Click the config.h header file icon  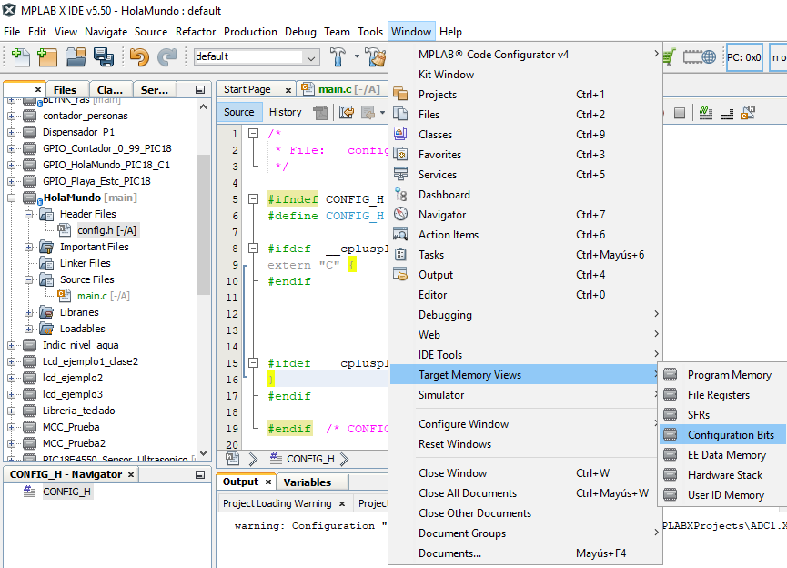coord(65,230)
